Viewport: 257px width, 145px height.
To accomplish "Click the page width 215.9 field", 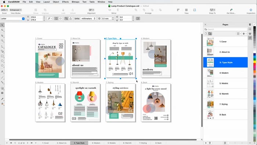I will (x=37, y=17).
